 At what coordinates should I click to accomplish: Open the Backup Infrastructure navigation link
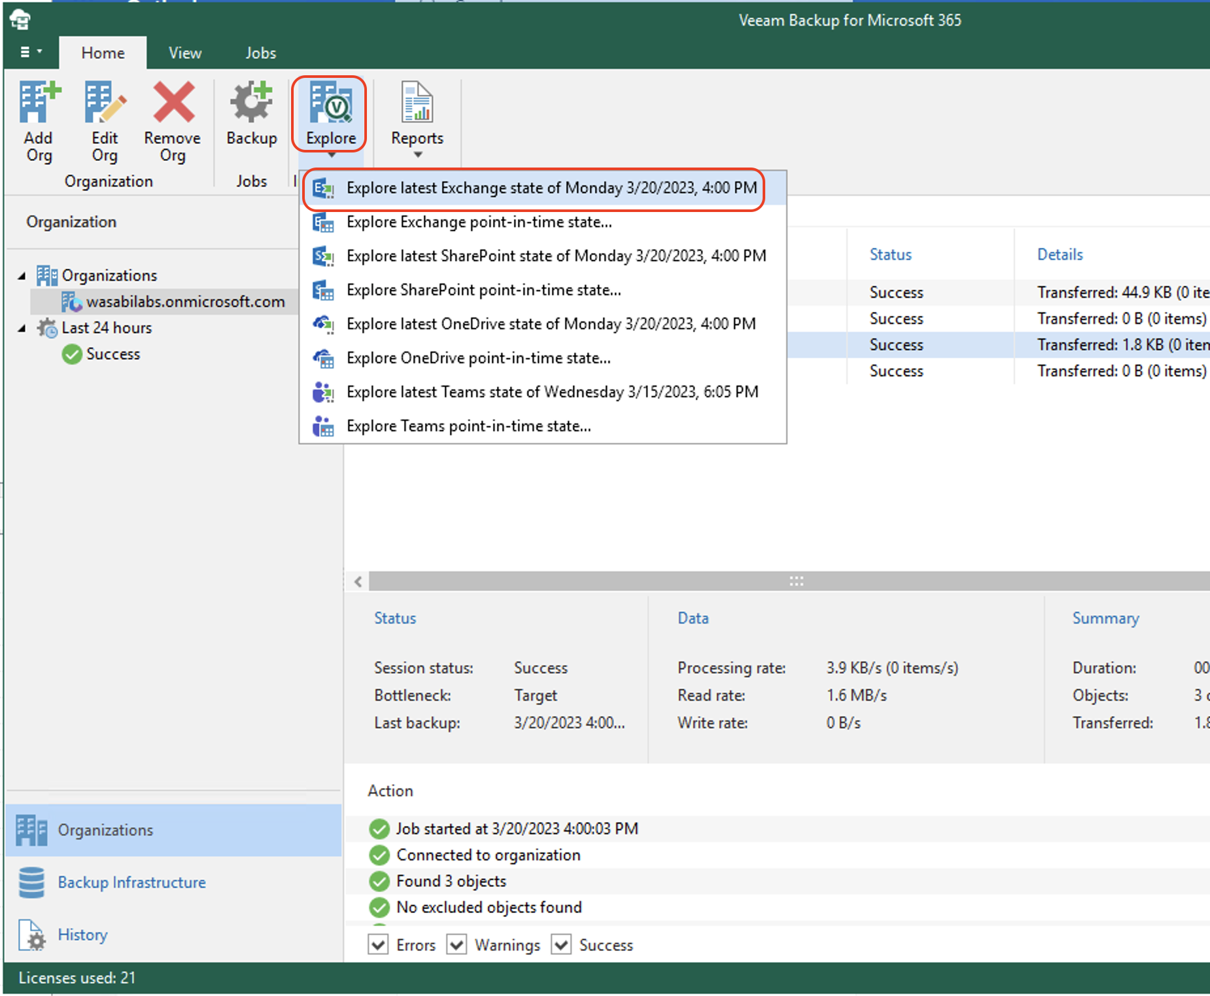click(x=131, y=882)
